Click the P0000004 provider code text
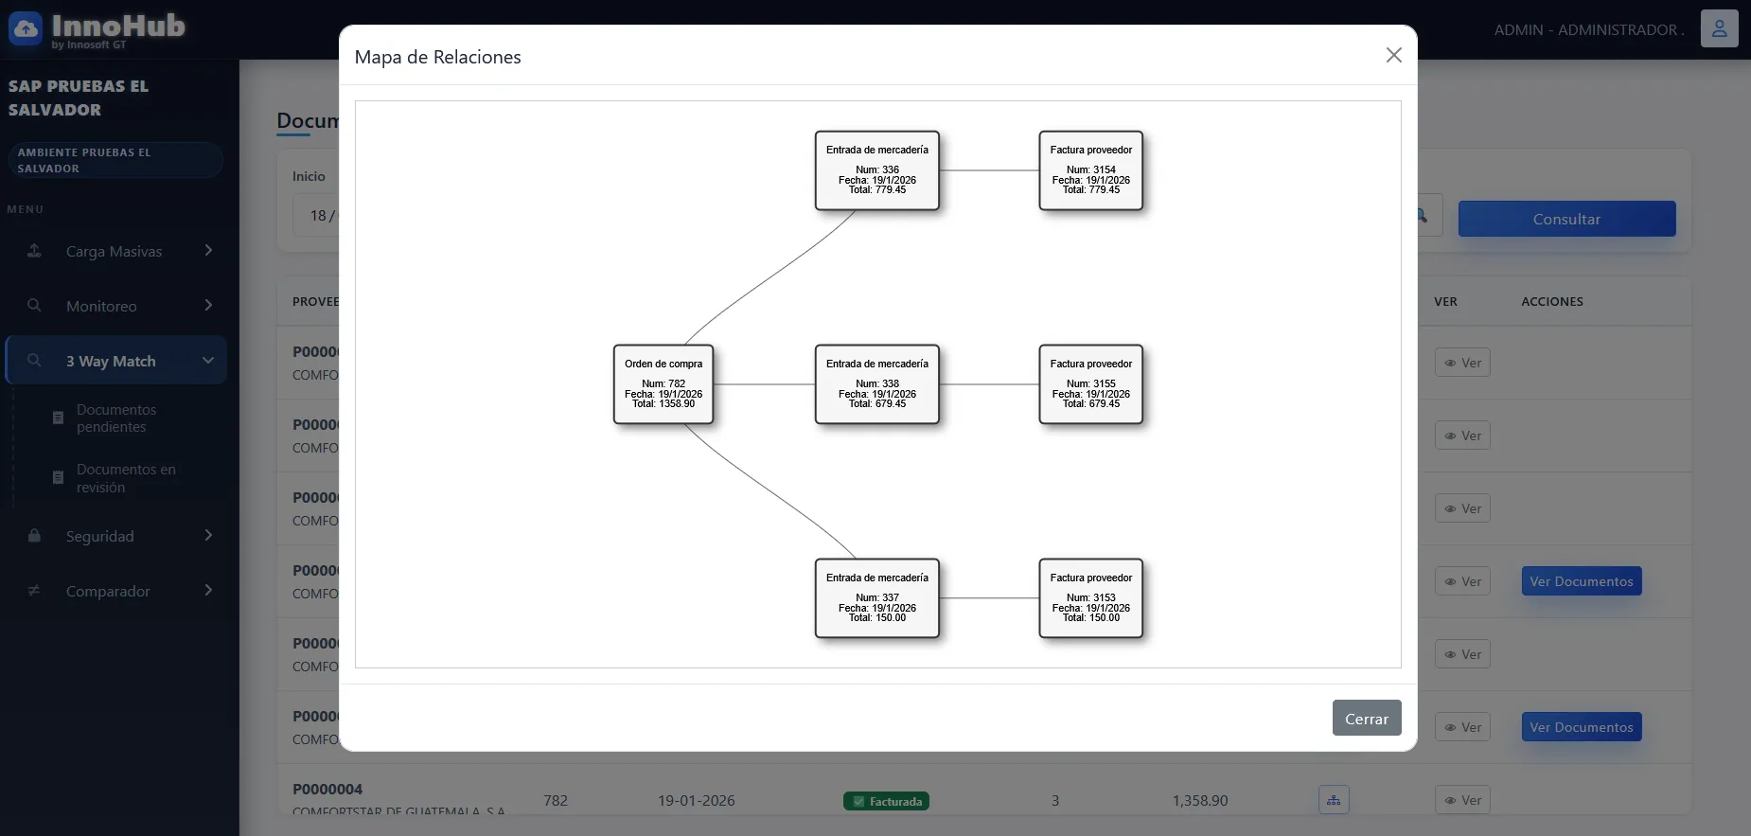Screen dimensions: 1751x836 point(327,789)
